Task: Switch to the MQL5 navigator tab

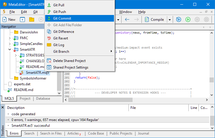Action: [x=9, y=99]
